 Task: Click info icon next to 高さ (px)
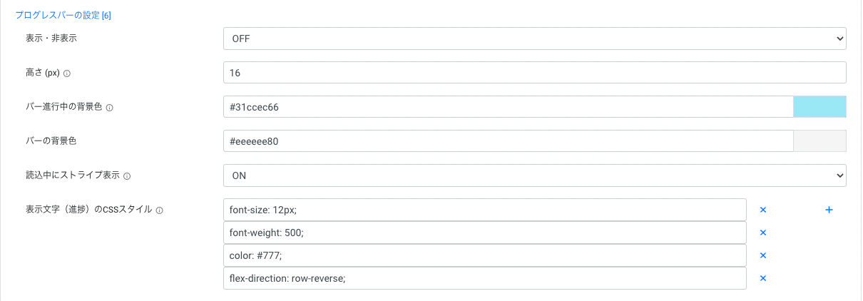point(67,73)
